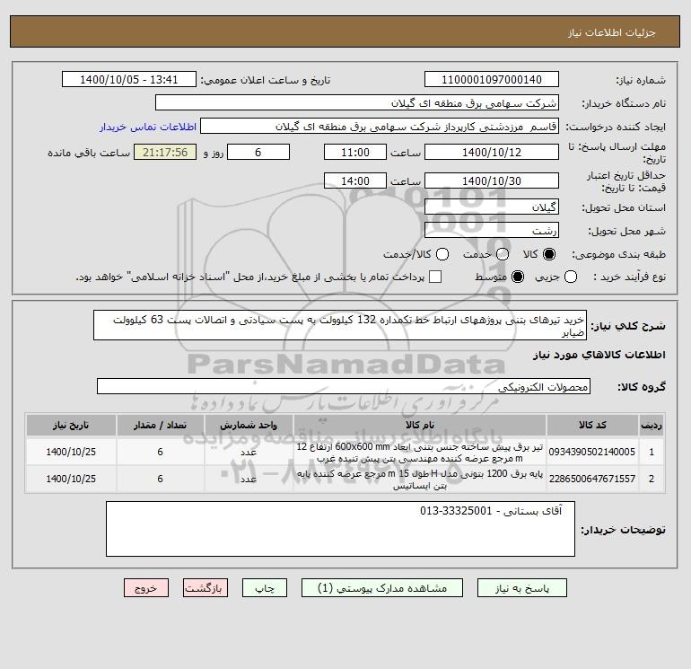The height and width of the screenshot is (669, 691).
Task: Click the جزئیات اطلاعات نیاز header title
Action: [x=612, y=32]
